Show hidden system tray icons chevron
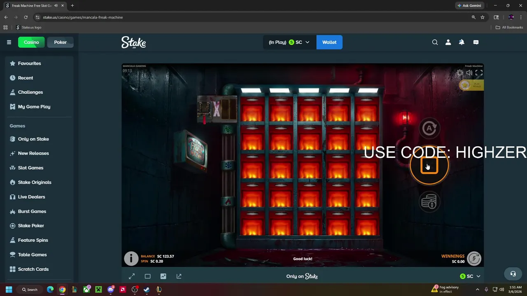Image resolution: width=527 pixels, height=296 pixels. [478, 289]
